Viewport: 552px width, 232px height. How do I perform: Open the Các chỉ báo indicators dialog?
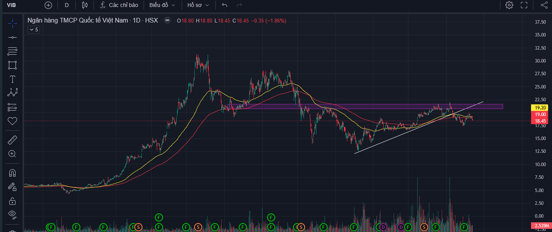[120, 5]
